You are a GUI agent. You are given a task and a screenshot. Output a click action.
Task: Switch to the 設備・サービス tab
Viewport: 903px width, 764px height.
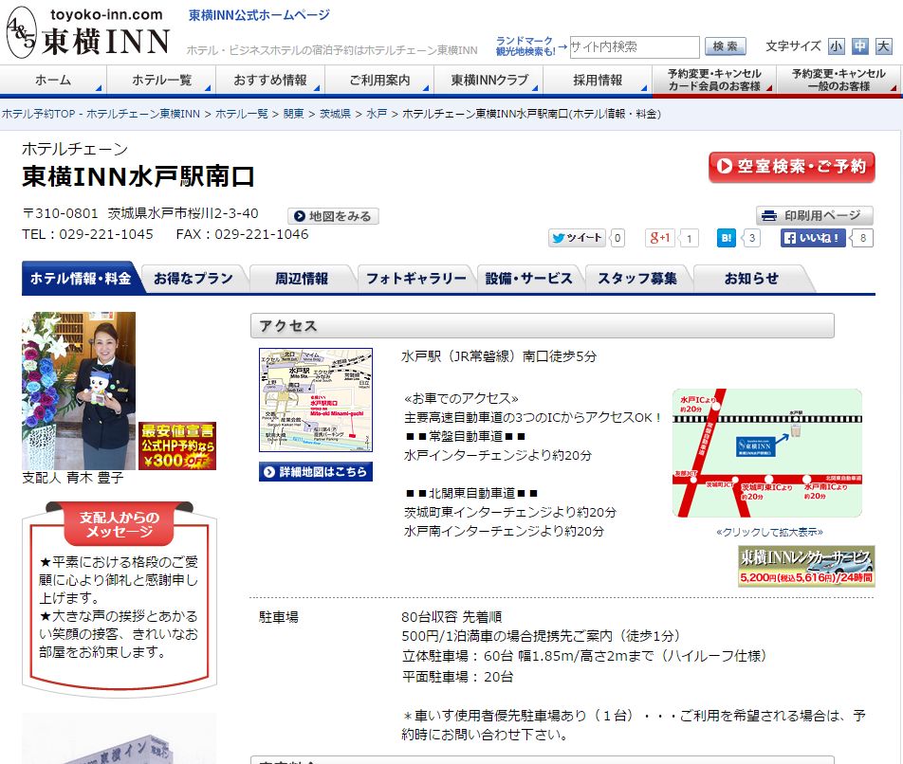[x=528, y=279]
